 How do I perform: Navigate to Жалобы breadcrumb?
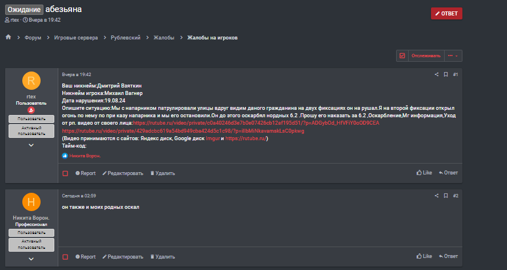pos(163,38)
